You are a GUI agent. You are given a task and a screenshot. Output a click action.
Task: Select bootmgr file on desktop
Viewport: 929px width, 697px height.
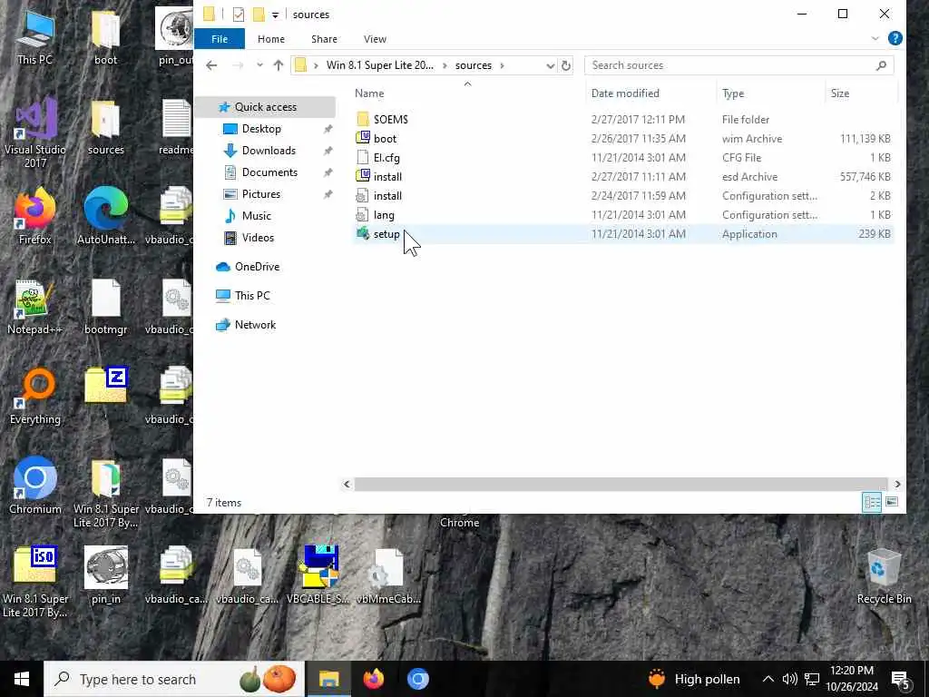[106, 307]
